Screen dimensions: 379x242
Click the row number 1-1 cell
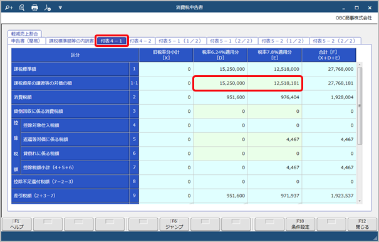[134, 83]
